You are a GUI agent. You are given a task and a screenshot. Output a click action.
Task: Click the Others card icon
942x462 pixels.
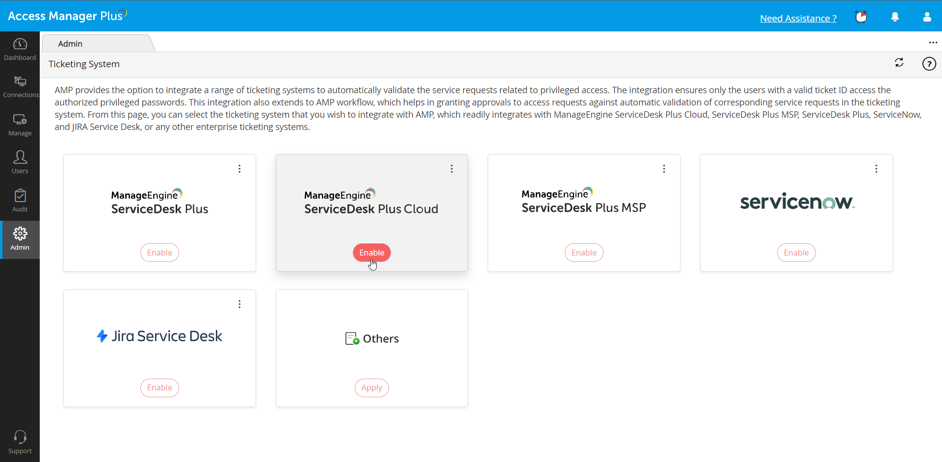click(352, 338)
